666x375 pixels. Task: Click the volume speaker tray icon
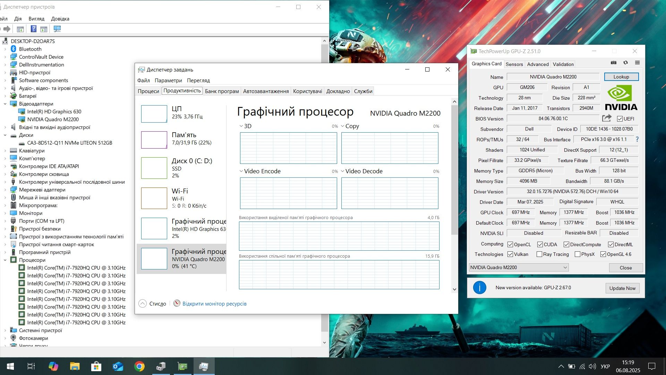point(592,366)
